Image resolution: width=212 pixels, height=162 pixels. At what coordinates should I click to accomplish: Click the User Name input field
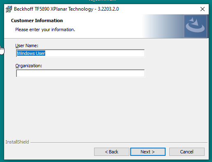click(80, 53)
